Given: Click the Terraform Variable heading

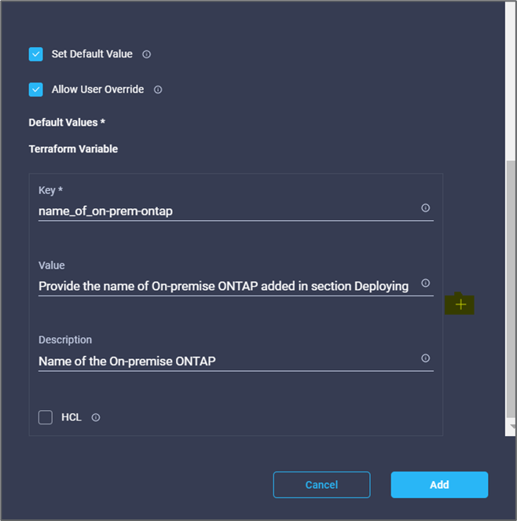Looking at the screenshot, I should tap(73, 149).
